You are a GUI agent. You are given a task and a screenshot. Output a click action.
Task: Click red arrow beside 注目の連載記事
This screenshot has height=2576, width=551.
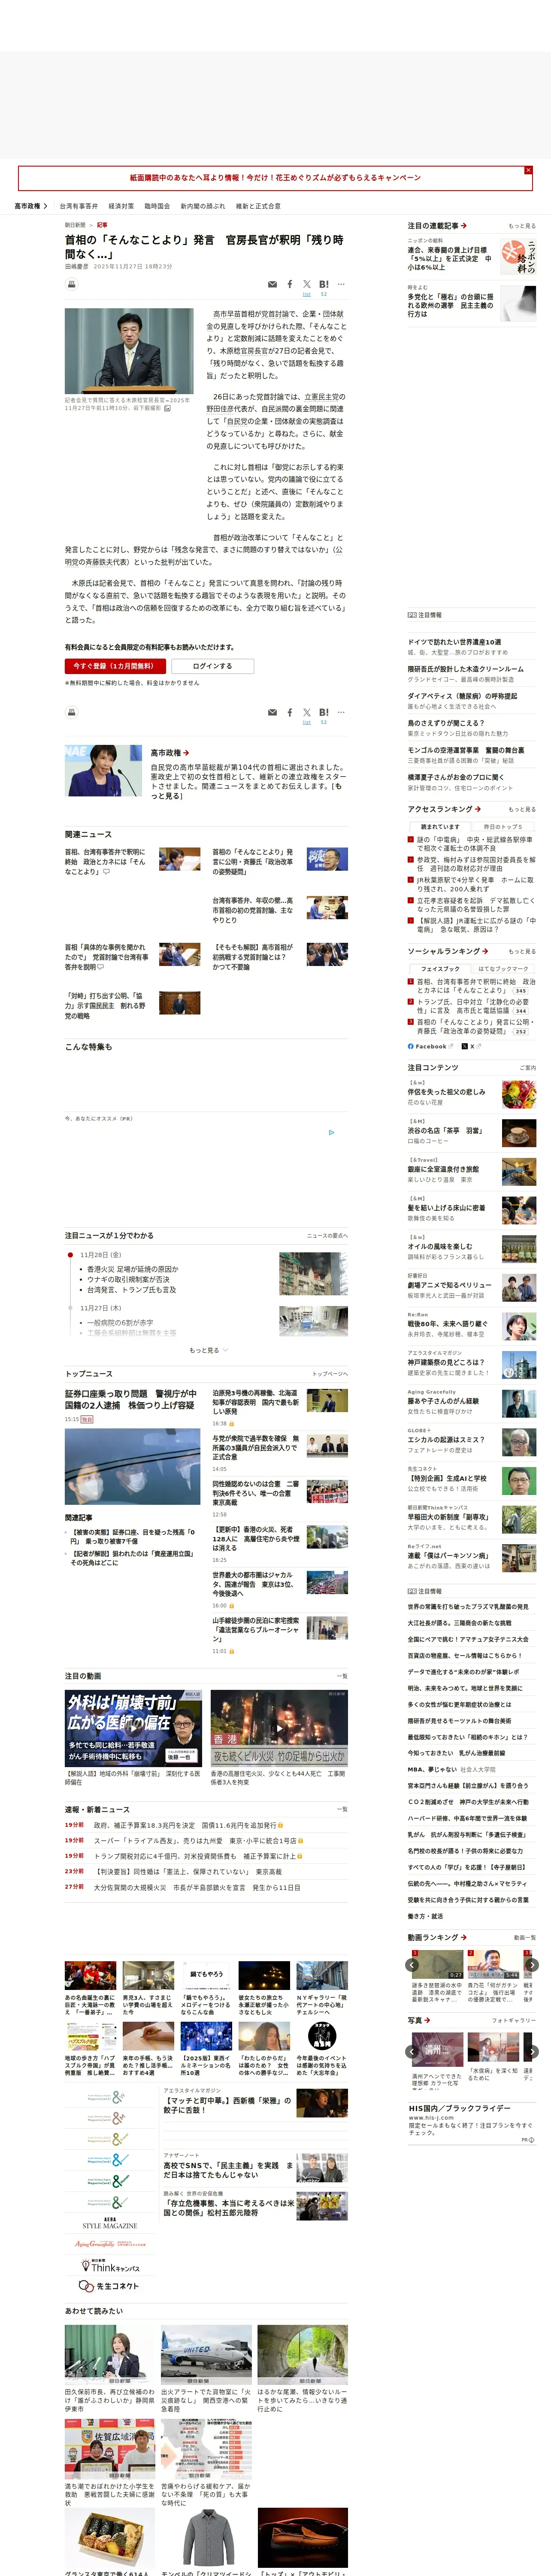(464, 226)
